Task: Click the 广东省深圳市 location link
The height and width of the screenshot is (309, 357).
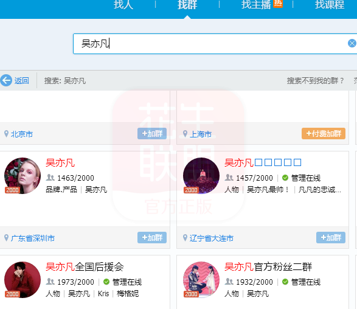Action: (x=33, y=238)
